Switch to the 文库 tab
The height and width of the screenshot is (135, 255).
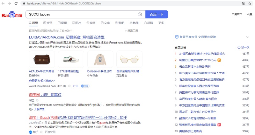pos(106,23)
